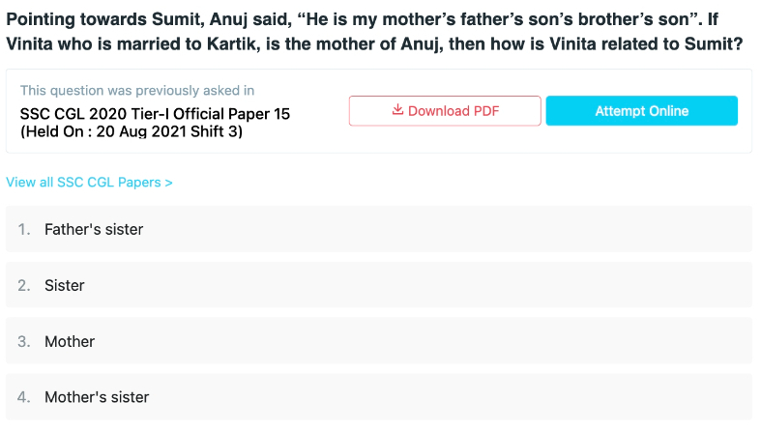Click the chevron after SSC CGL Papers
The height and width of the screenshot is (429, 761).
click(x=168, y=183)
